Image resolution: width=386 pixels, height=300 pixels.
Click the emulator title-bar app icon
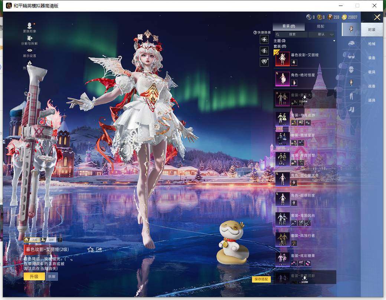pos(9,6)
